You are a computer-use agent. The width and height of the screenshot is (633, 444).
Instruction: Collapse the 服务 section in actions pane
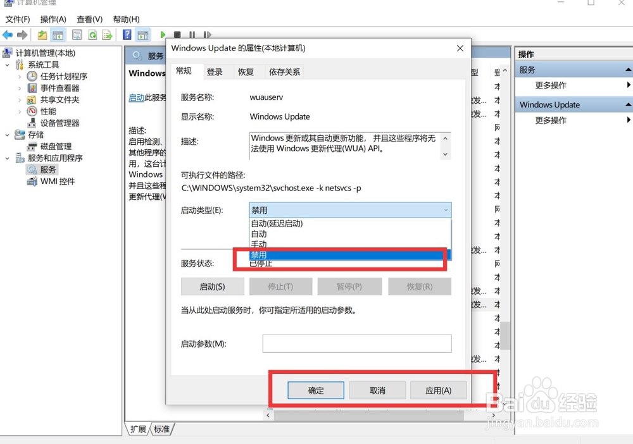click(628, 70)
